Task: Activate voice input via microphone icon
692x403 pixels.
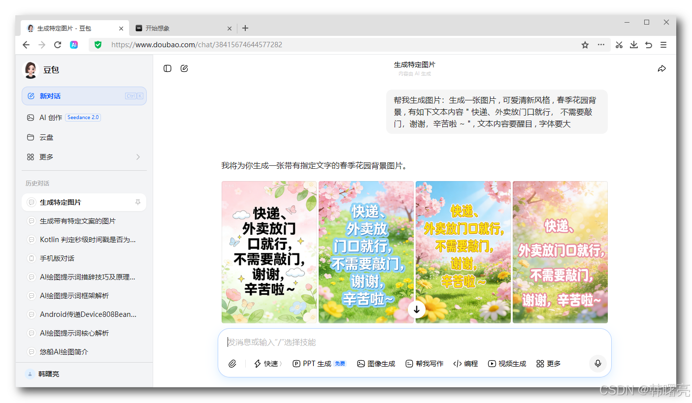Action: click(597, 364)
